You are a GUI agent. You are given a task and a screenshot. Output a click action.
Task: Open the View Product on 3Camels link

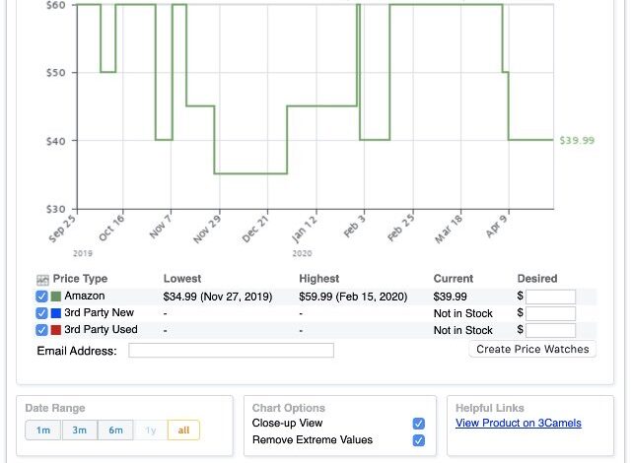pyautogui.click(x=519, y=423)
